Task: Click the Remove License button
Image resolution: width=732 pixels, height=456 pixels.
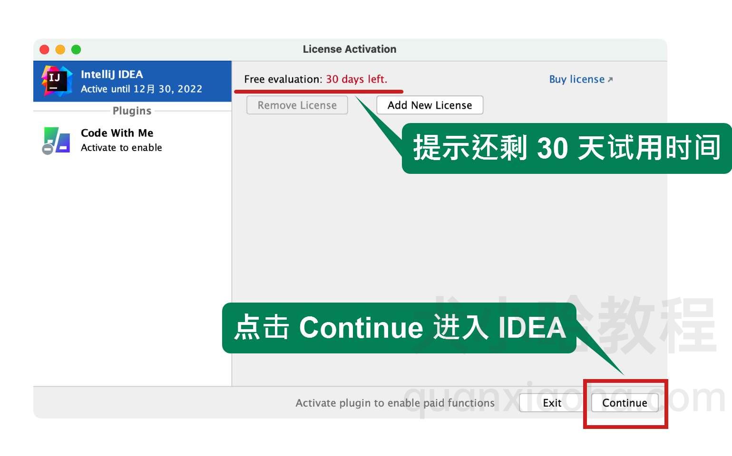Action: tap(297, 105)
